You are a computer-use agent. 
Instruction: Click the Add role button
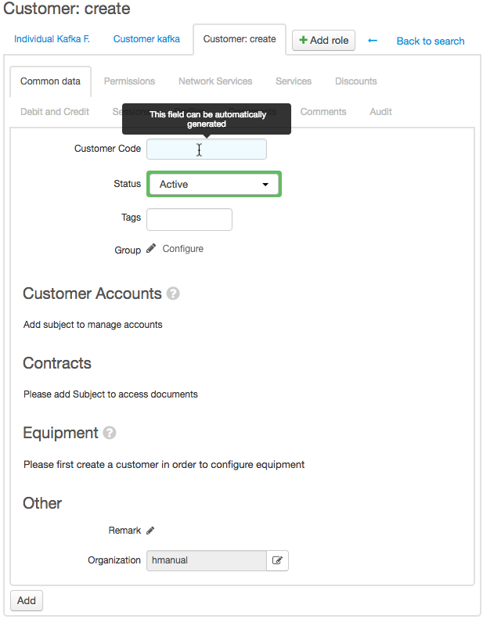pyautogui.click(x=323, y=40)
